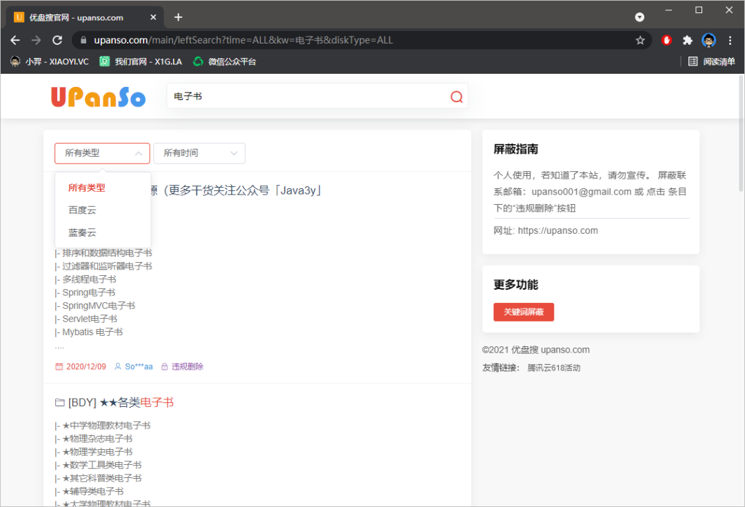Close the 优盘搜官网 tab

tap(153, 17)
